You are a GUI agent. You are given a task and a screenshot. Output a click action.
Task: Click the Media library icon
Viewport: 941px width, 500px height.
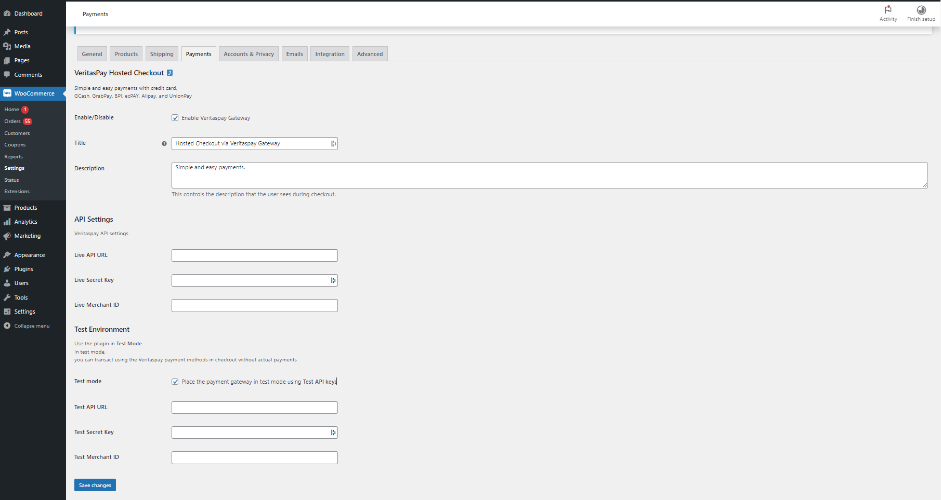[7, 46]
